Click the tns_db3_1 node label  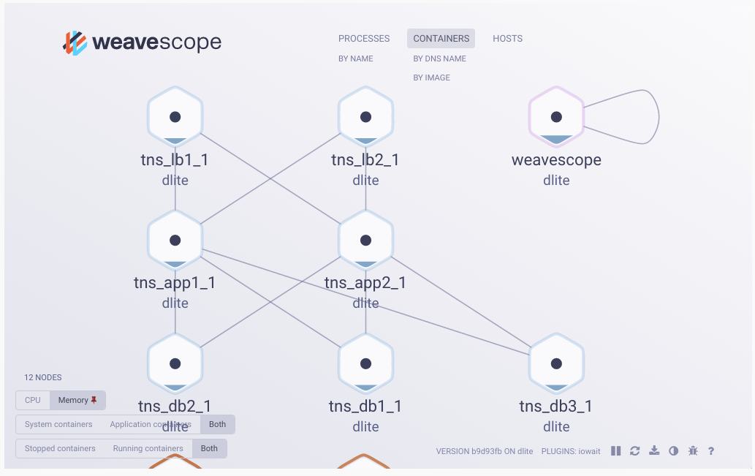coord(556,406)
